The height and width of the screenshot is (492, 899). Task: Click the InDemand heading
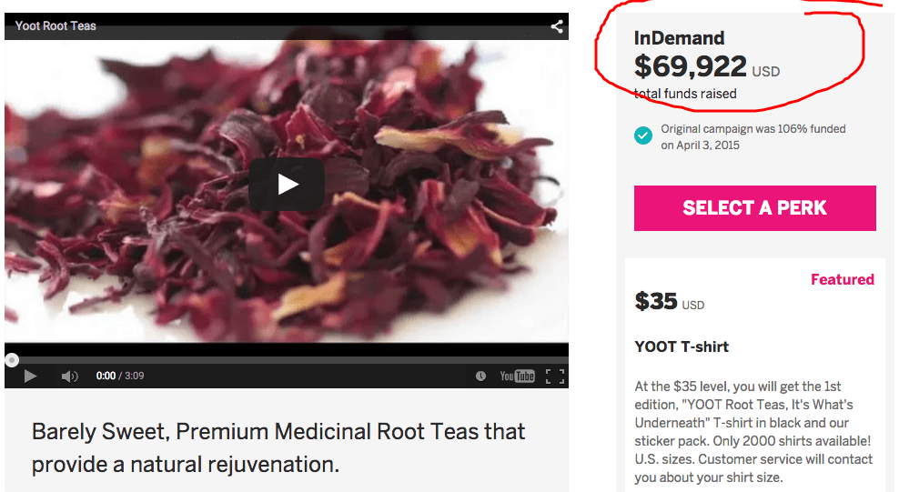pos(680,38)
